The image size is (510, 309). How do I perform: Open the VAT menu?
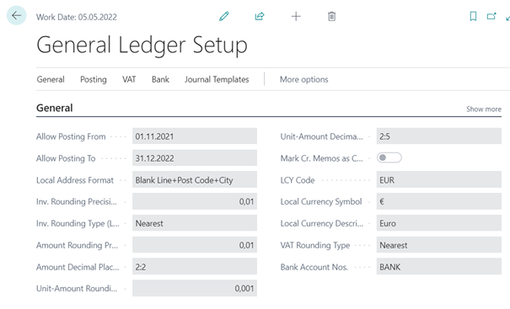129,80
